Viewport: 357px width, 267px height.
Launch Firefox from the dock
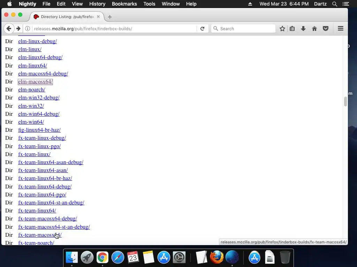click(217, 258)
